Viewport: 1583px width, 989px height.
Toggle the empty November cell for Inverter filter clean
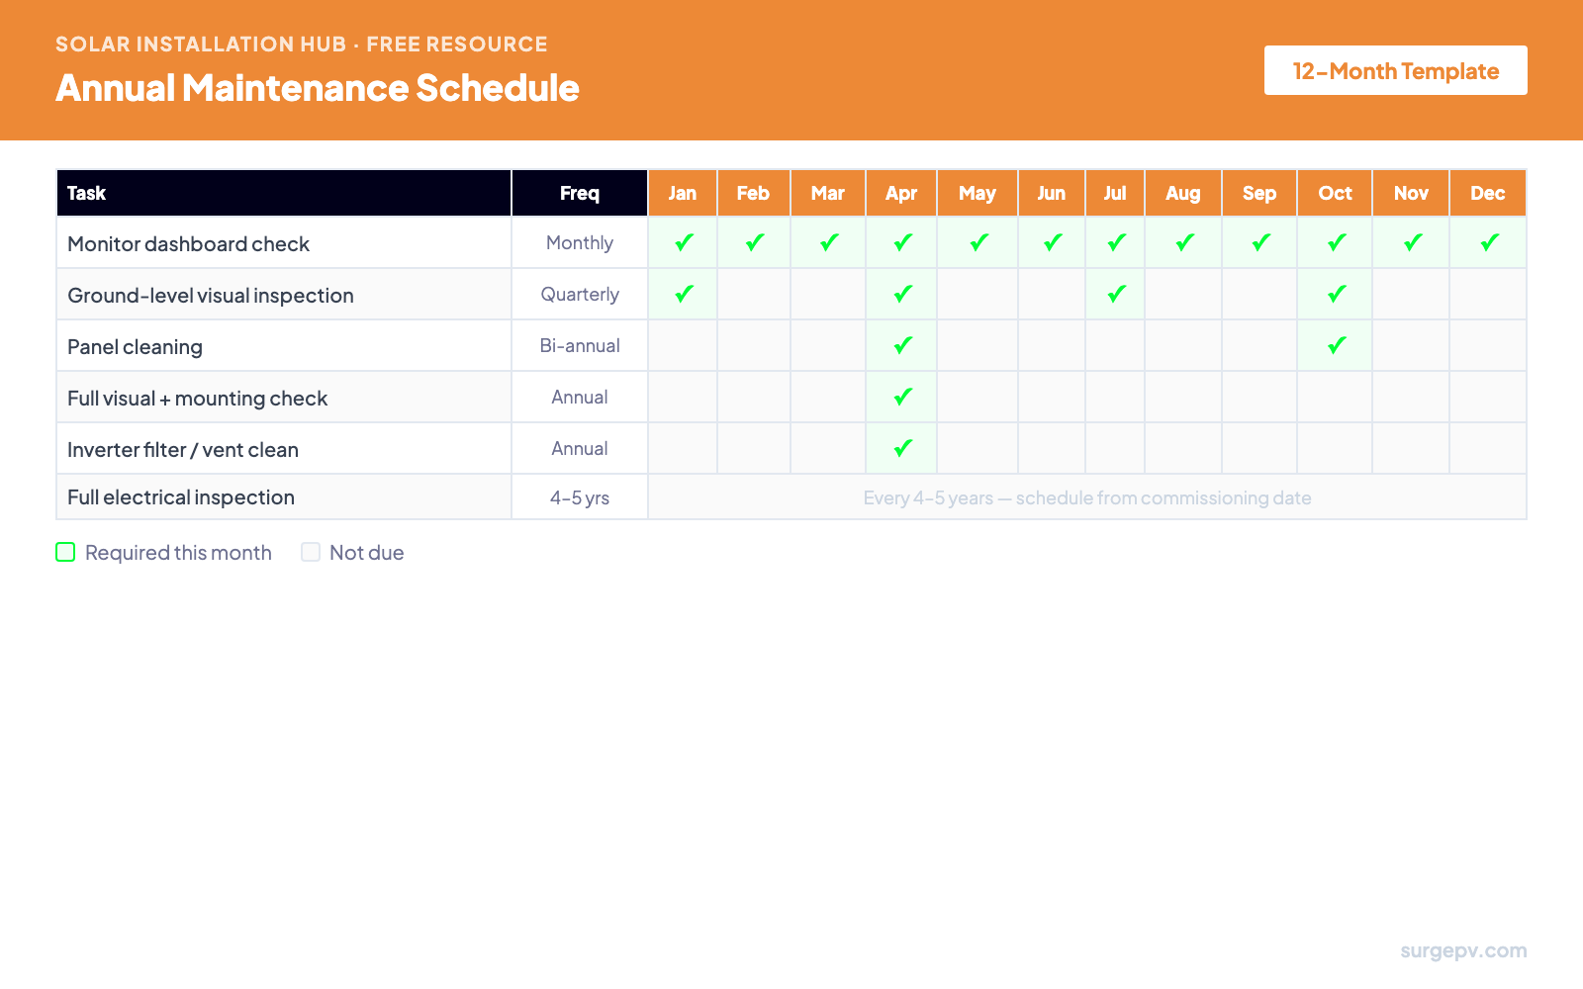1411,448
